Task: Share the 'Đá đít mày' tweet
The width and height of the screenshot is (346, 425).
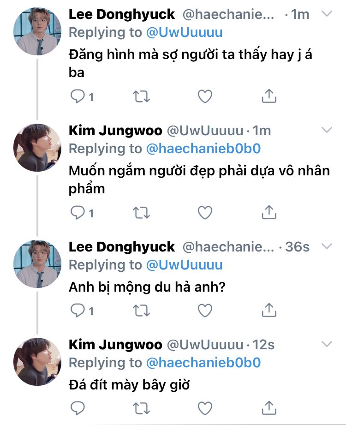Action: (x=268, y=407)
